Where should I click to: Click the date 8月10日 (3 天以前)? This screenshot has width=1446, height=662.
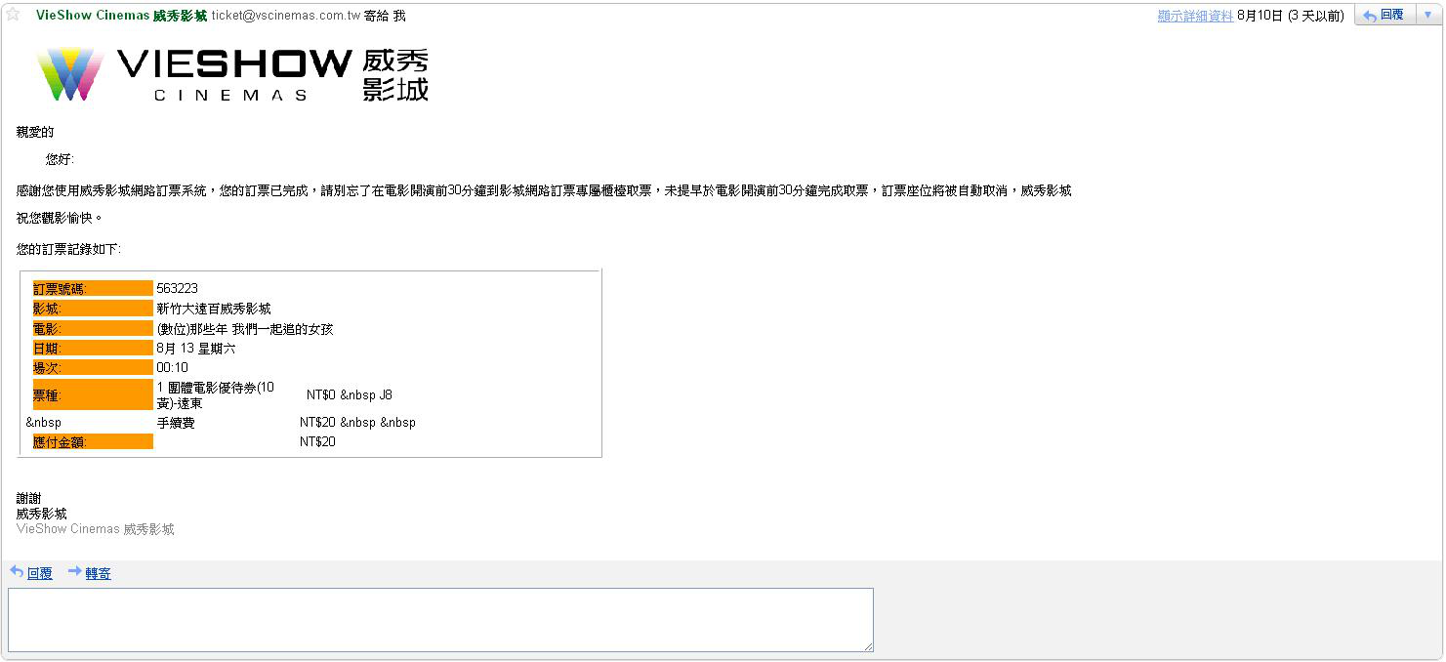1291,16
